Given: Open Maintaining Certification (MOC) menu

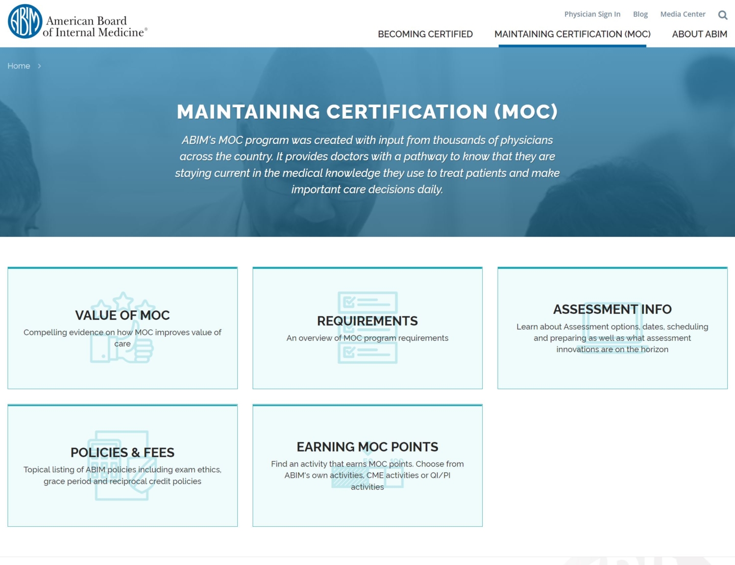Looking at the screenshot, I should [x=572, y=34].
